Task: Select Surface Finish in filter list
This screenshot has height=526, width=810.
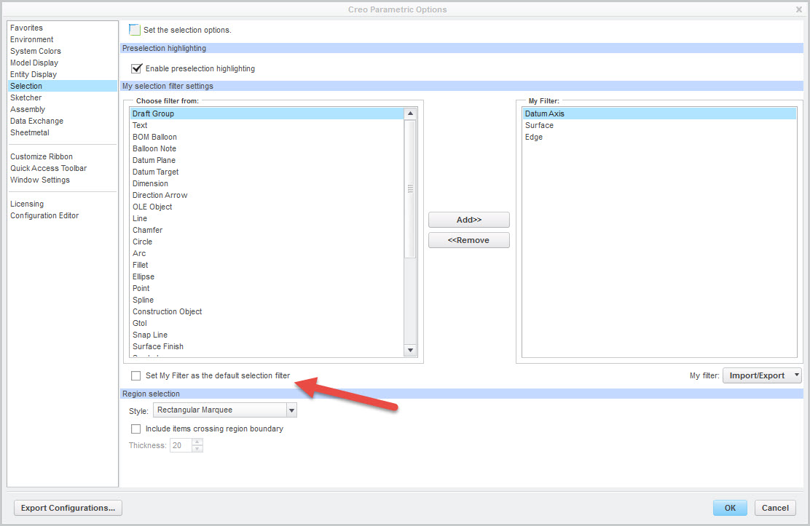Action: 267,347
